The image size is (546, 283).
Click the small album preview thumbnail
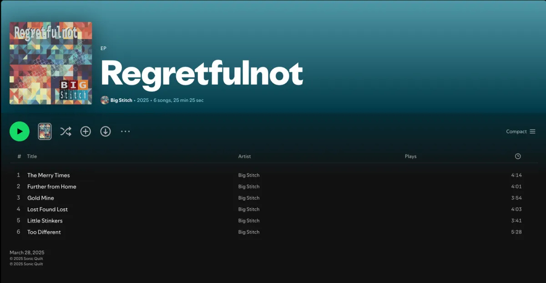(x=45, y=131)
